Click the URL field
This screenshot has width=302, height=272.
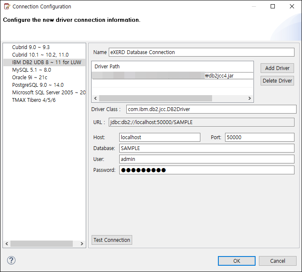tap(202, 122)
